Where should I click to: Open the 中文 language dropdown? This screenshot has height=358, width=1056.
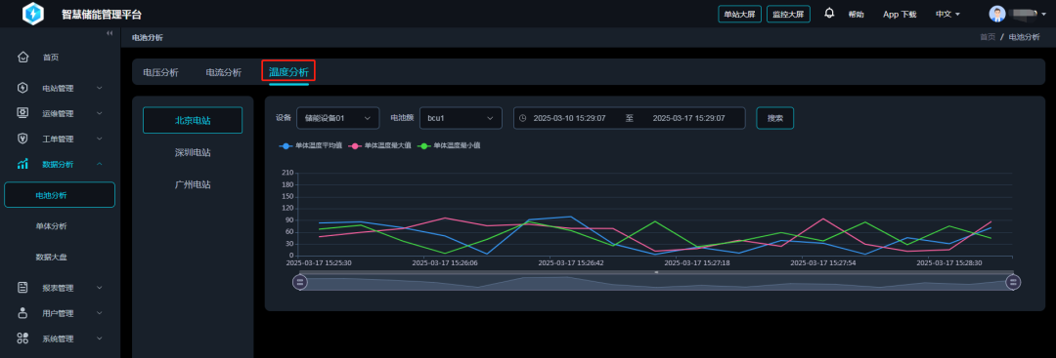[946, 14]
